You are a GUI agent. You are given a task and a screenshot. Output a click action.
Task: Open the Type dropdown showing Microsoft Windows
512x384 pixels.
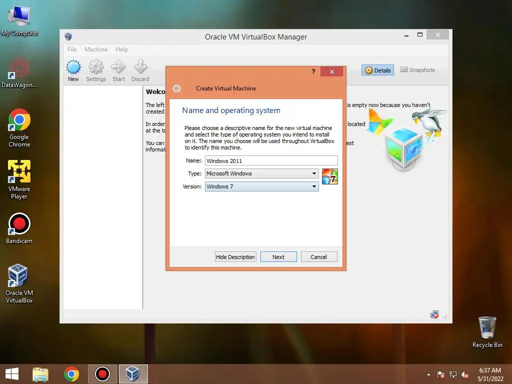click(261, 173)
